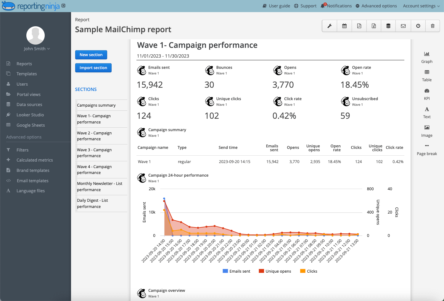Select Daily Digest - List performance section
Screen dimensions: 444x301
[x=101, y=204]
